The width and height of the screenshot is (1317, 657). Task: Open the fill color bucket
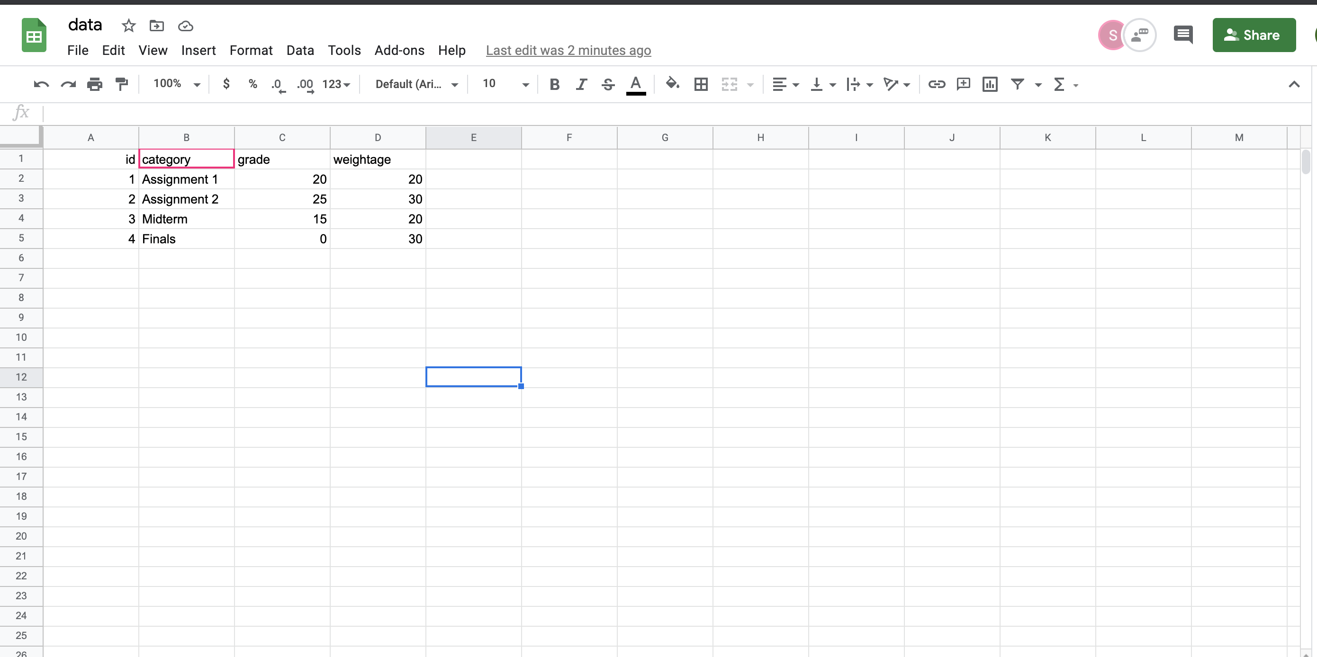tap(672, 84)
